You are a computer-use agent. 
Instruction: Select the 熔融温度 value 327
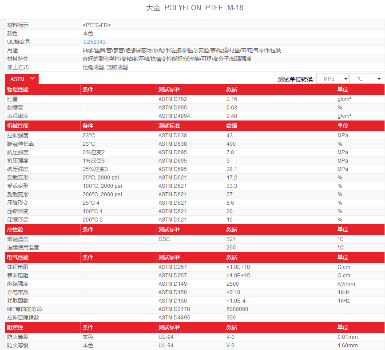click(x=231, y=239)
